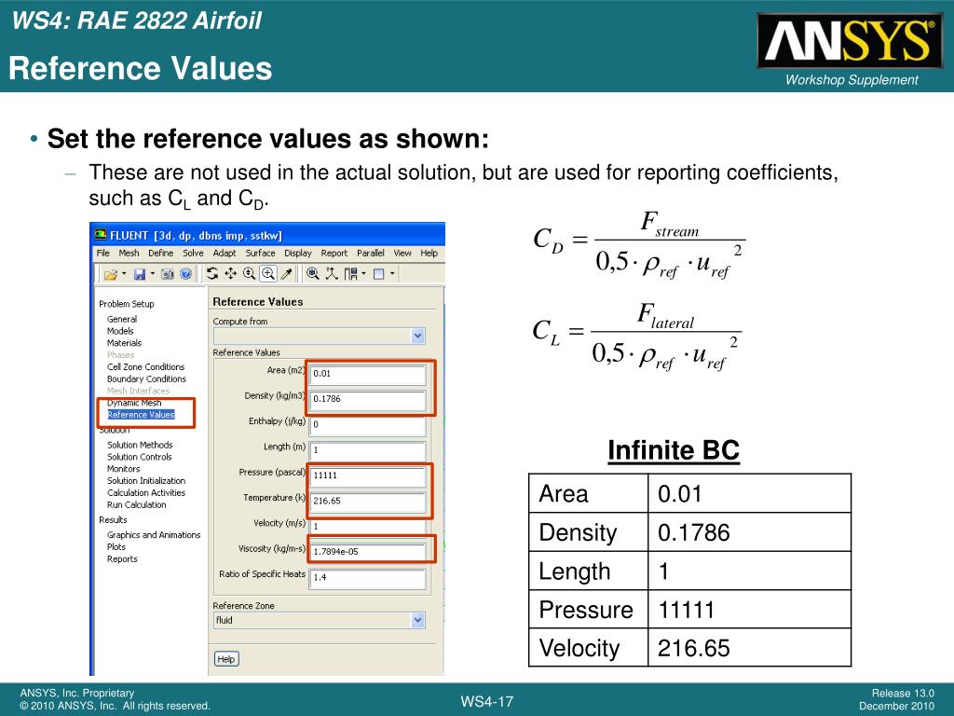The height and width of the screenshot is (716, 954).
Task: Open the Solve menu
Action: click(193, 253)
